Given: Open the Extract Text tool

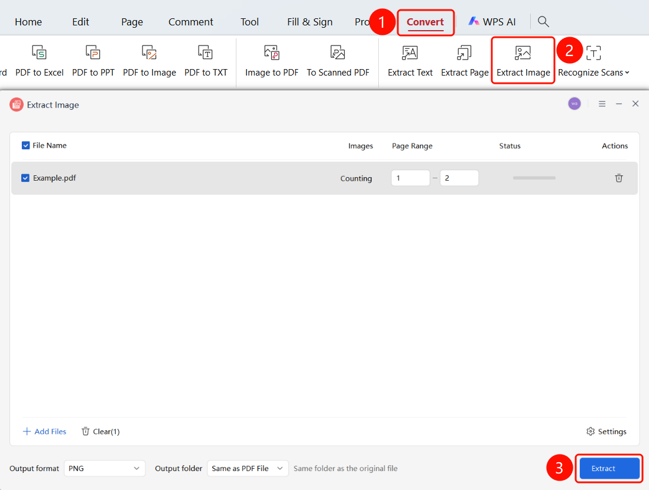Looking at the screenshot, I should click(410, 61).
